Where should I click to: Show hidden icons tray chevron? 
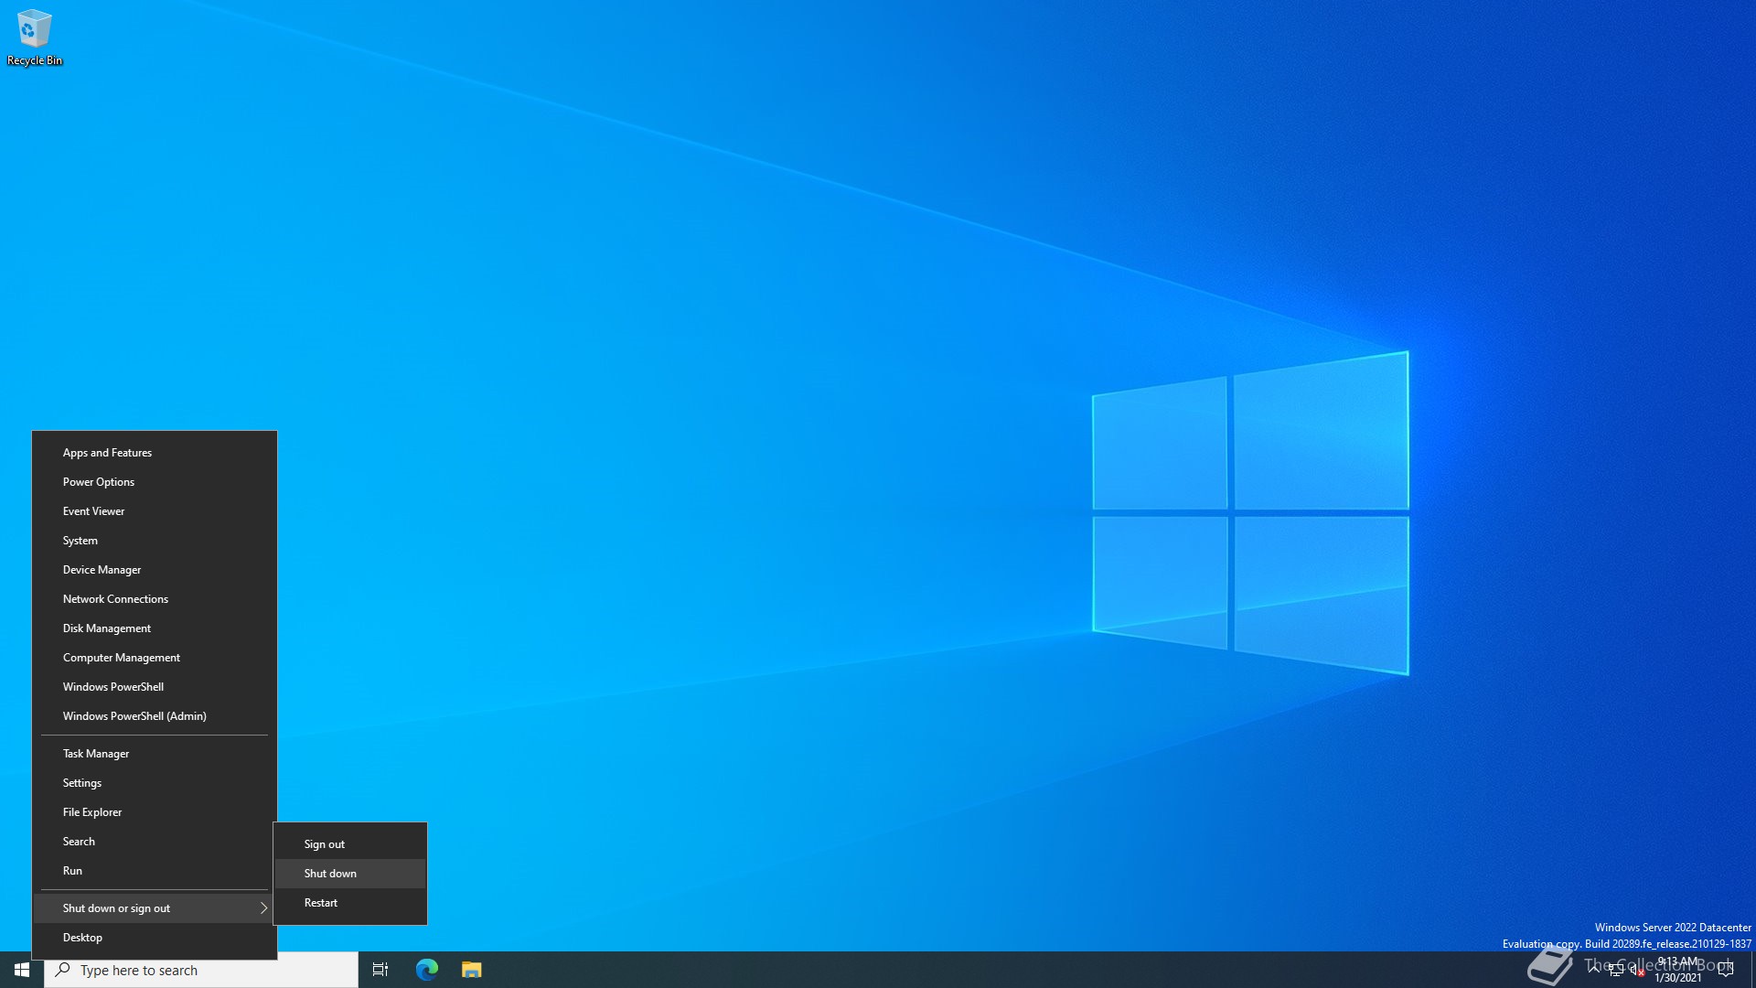[x=1594, y=968]
